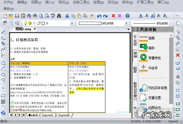This screenshot has width=183, height=124.
Task: Open Print Preview magnifier-page icon
Action: click(41, 16)
